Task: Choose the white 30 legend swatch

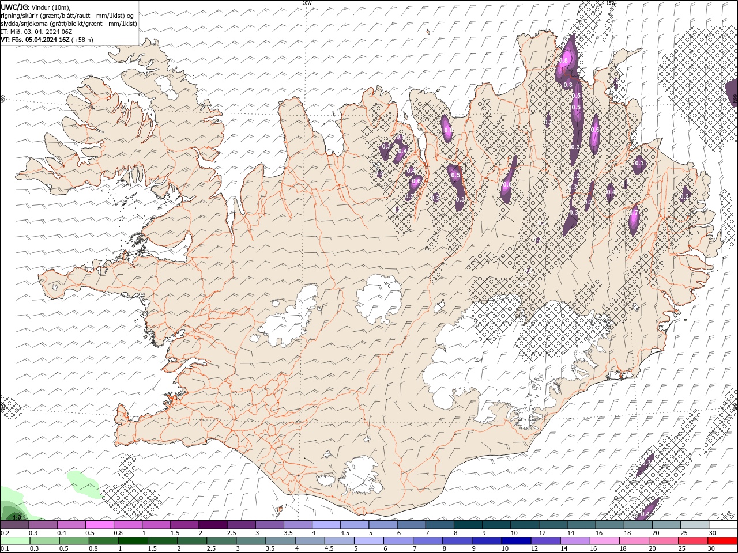Action: click(723, 525)
